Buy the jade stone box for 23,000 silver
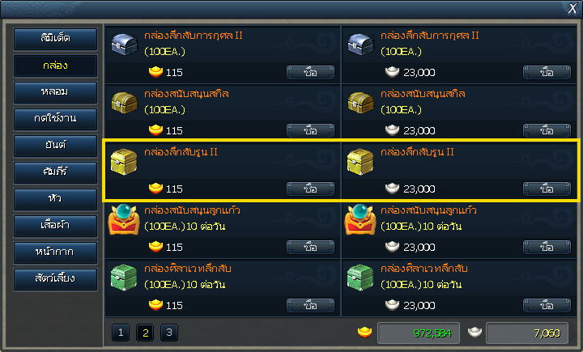This screenshot has width=583, height=352. click(x=547, y=306)
